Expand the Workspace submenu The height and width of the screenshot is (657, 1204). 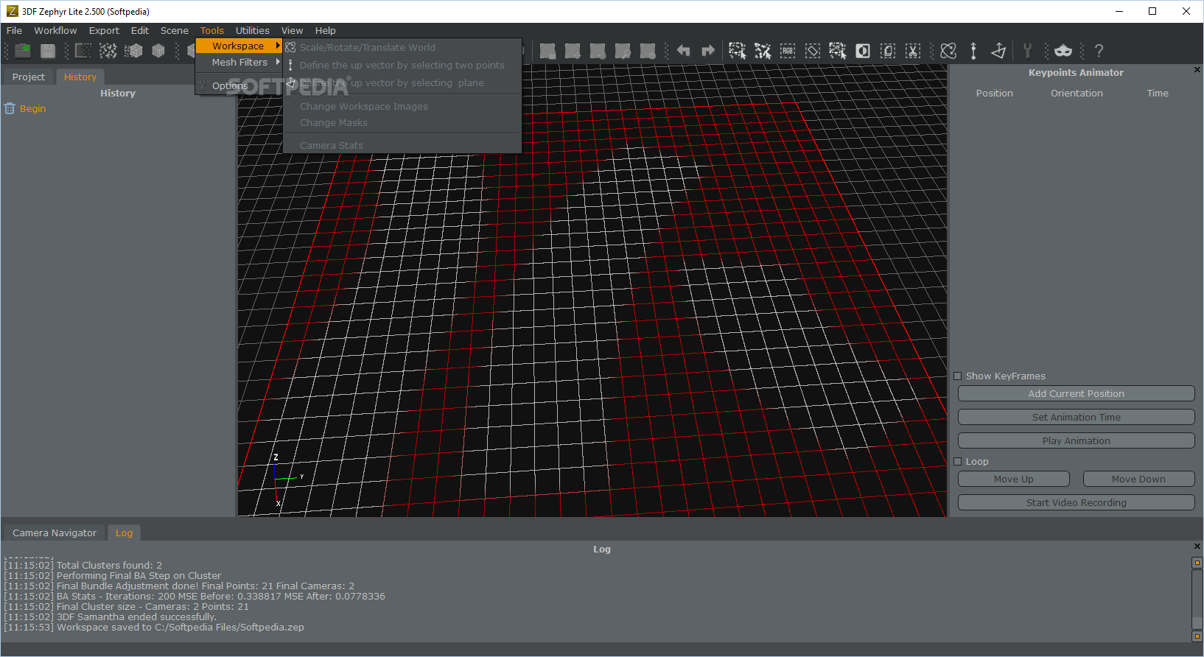(x=239, y=46)
